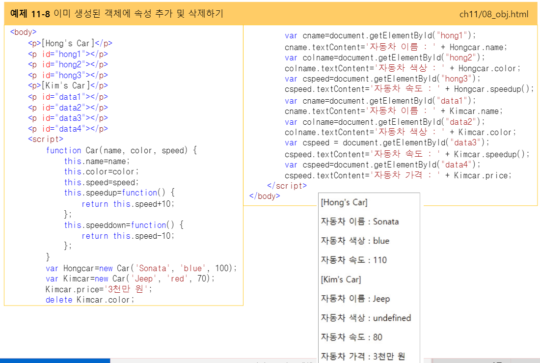
Task: Click the opening <body> tag line
Action: point(23,32)
